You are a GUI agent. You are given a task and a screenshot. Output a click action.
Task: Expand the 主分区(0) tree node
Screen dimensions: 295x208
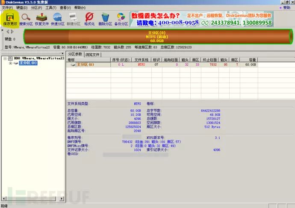coord(11,63)
